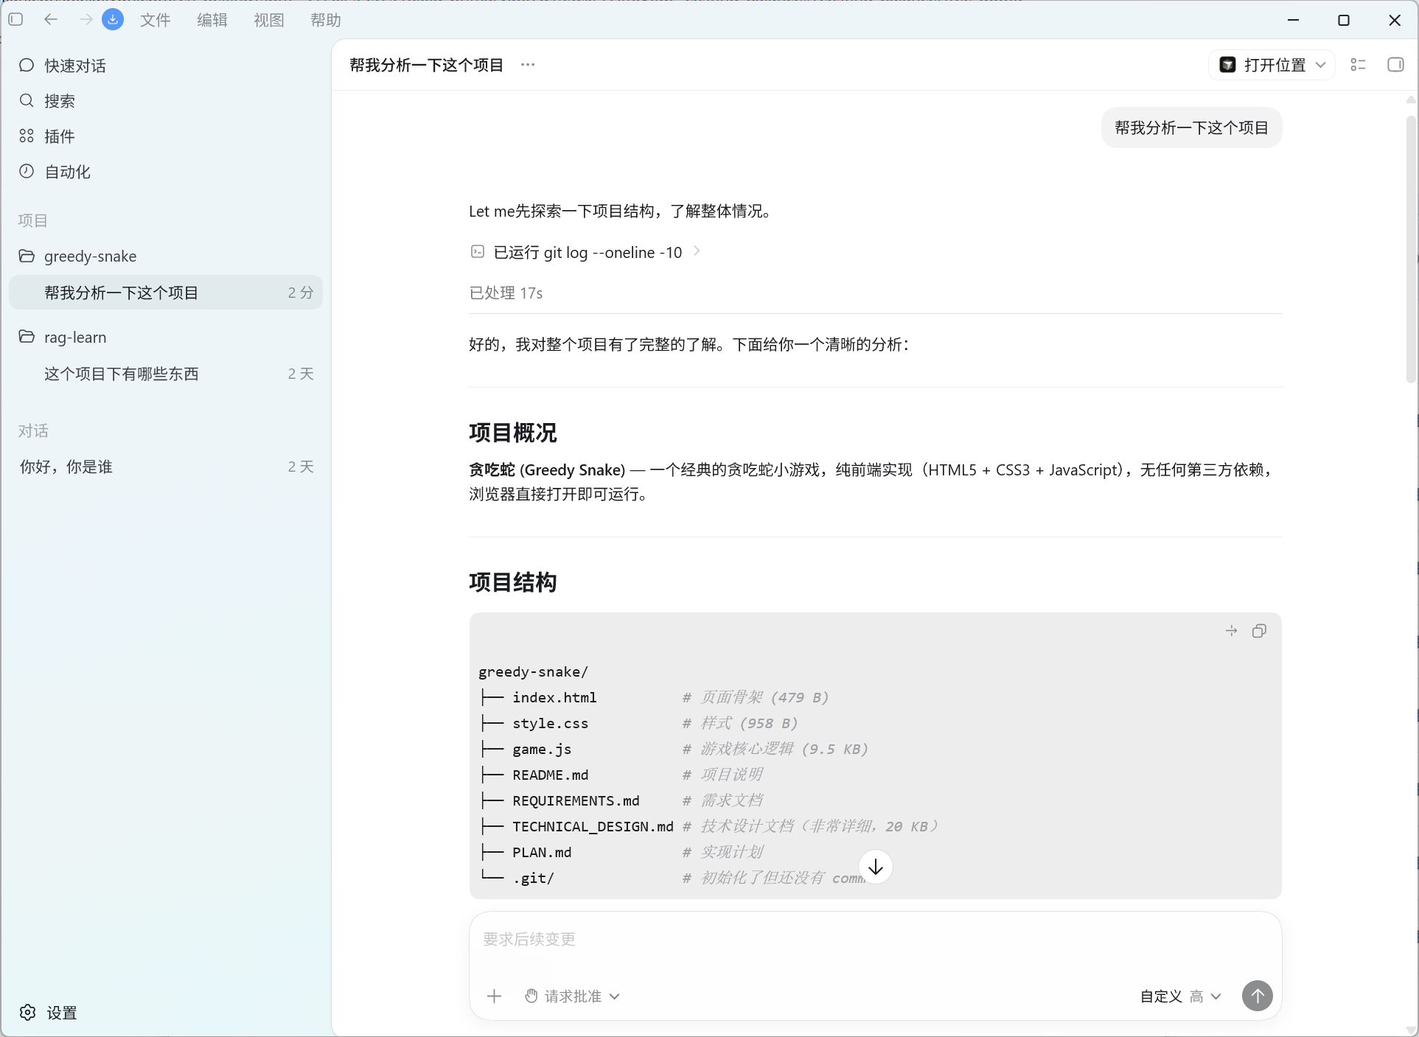The image size is (1419, 1037).
Task: Click the 项目结构 heading
Action: tap(513, 582)
